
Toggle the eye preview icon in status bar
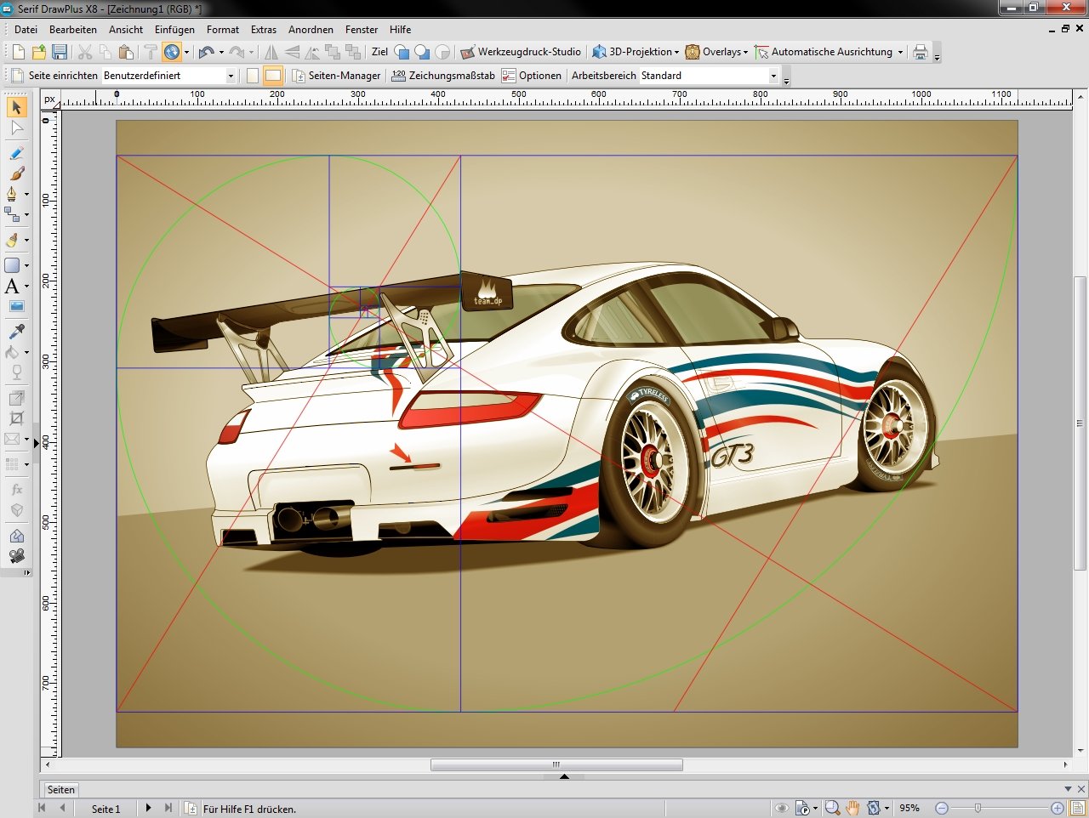781,808
